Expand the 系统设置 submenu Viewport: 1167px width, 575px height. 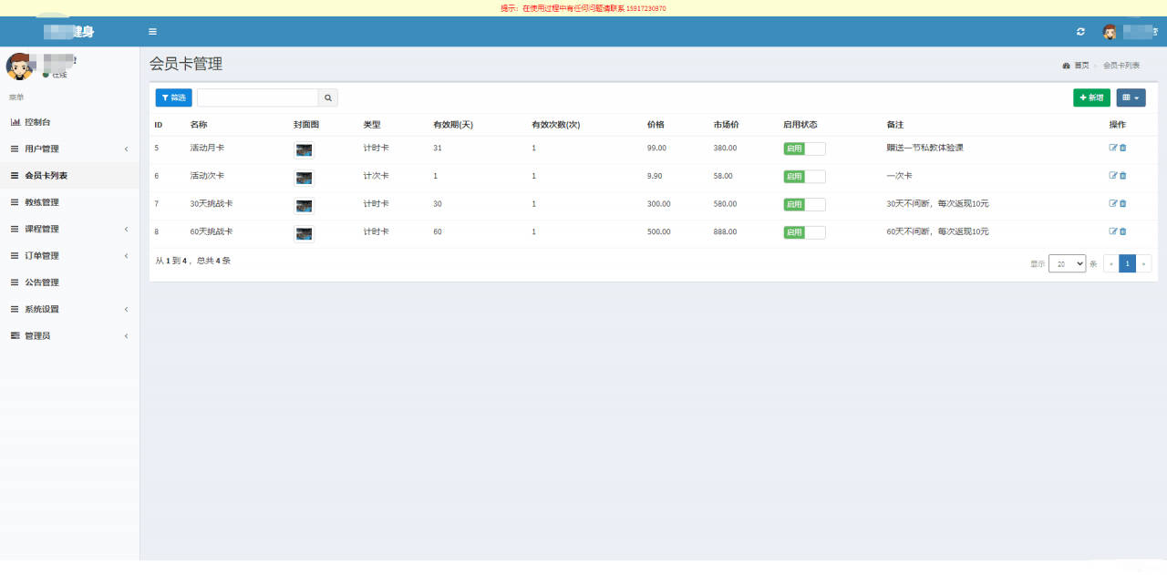click(x=69, y=309)
